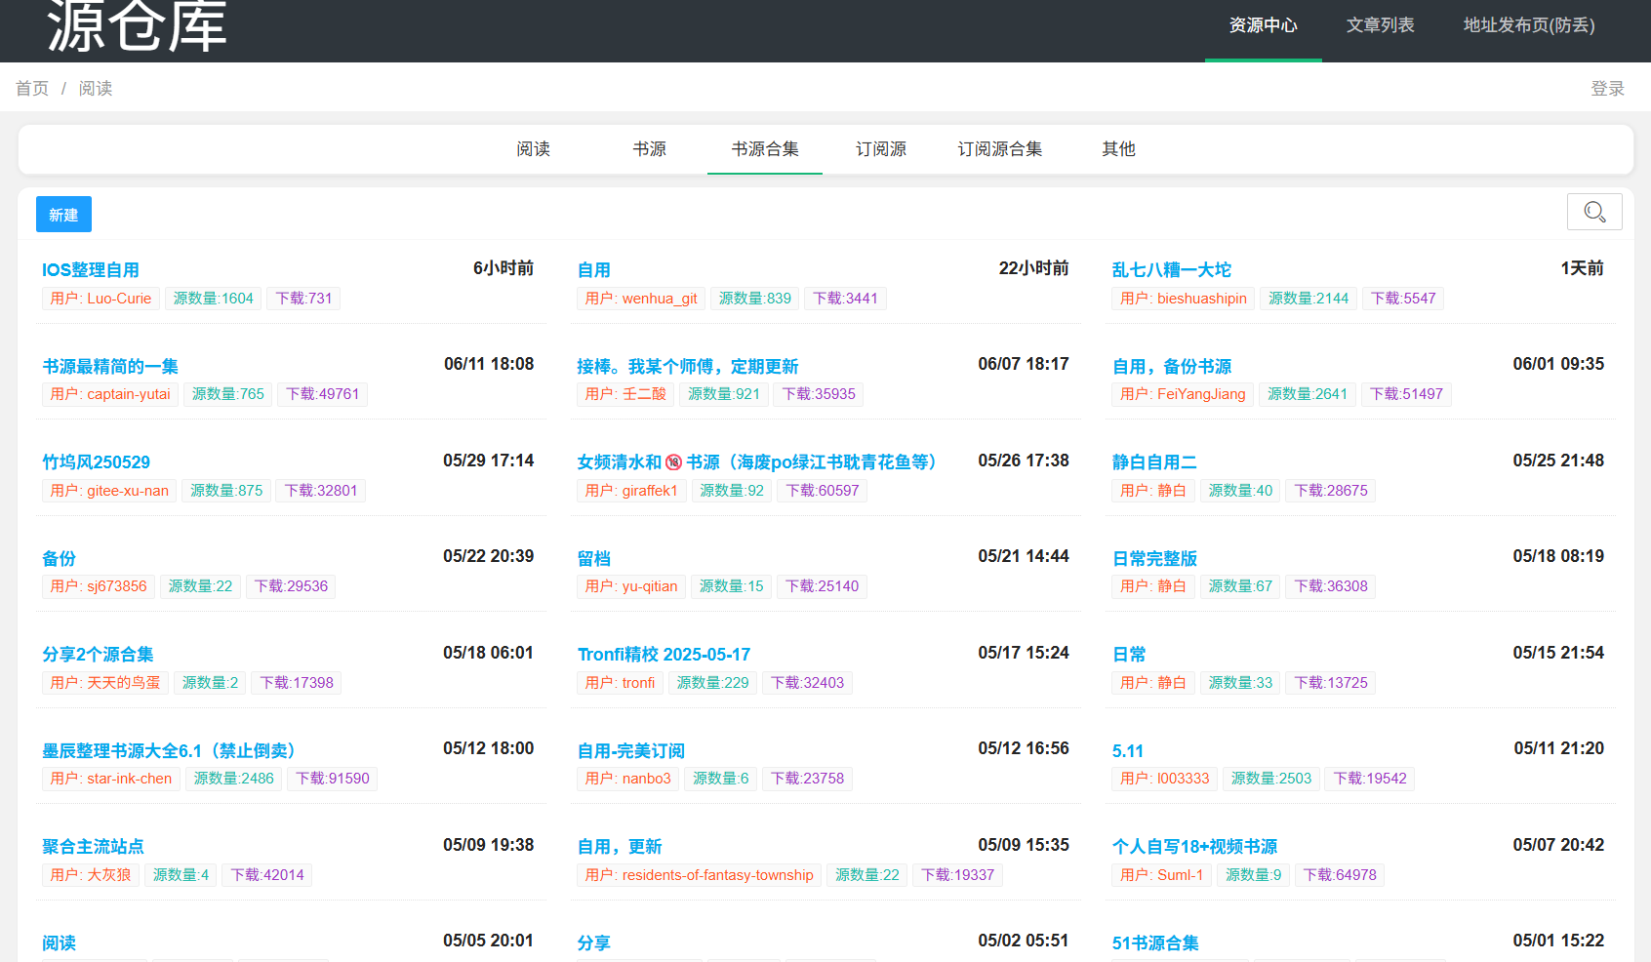Open 分享2个源合集 link
The width and height of the screenshot is (1651, 962).
pos(98,655)
